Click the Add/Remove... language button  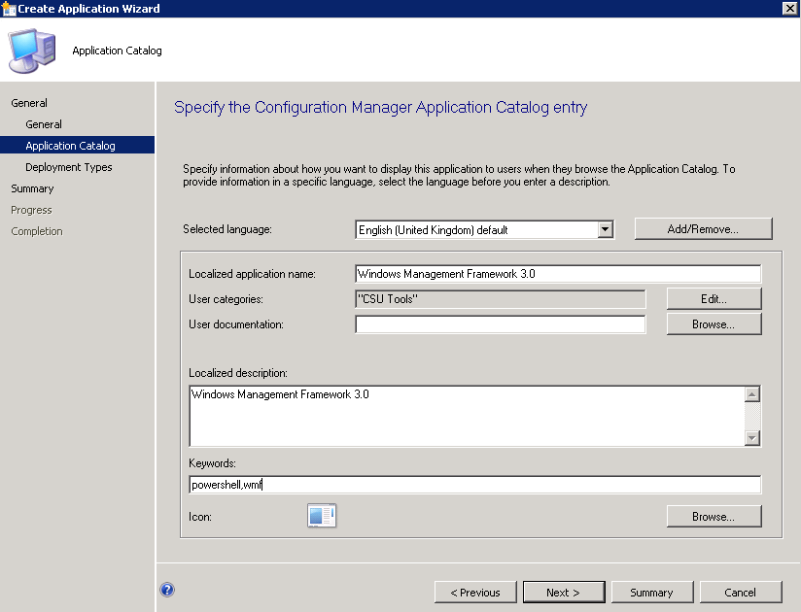[703, 229]
